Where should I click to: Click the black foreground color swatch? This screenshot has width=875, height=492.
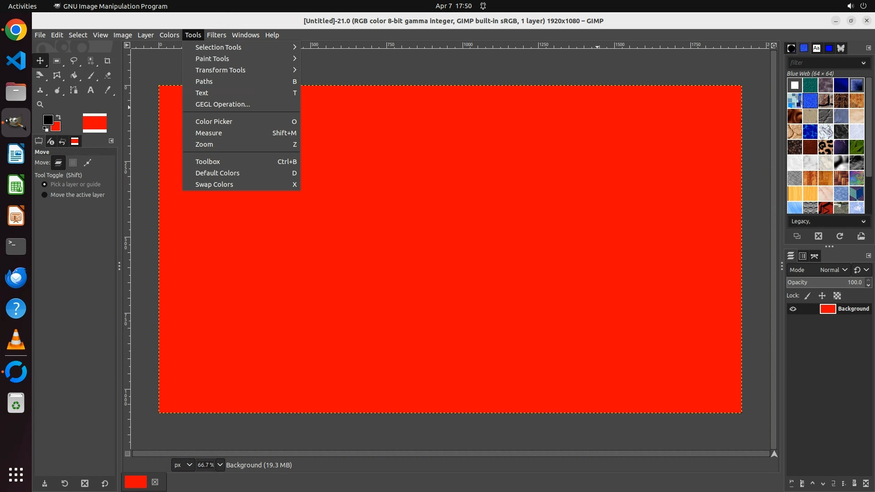(47, 119)
